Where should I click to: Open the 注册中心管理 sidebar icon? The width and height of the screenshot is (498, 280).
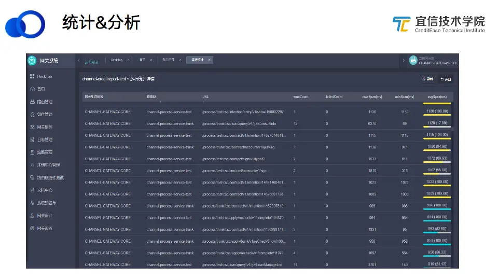point(32,165)
